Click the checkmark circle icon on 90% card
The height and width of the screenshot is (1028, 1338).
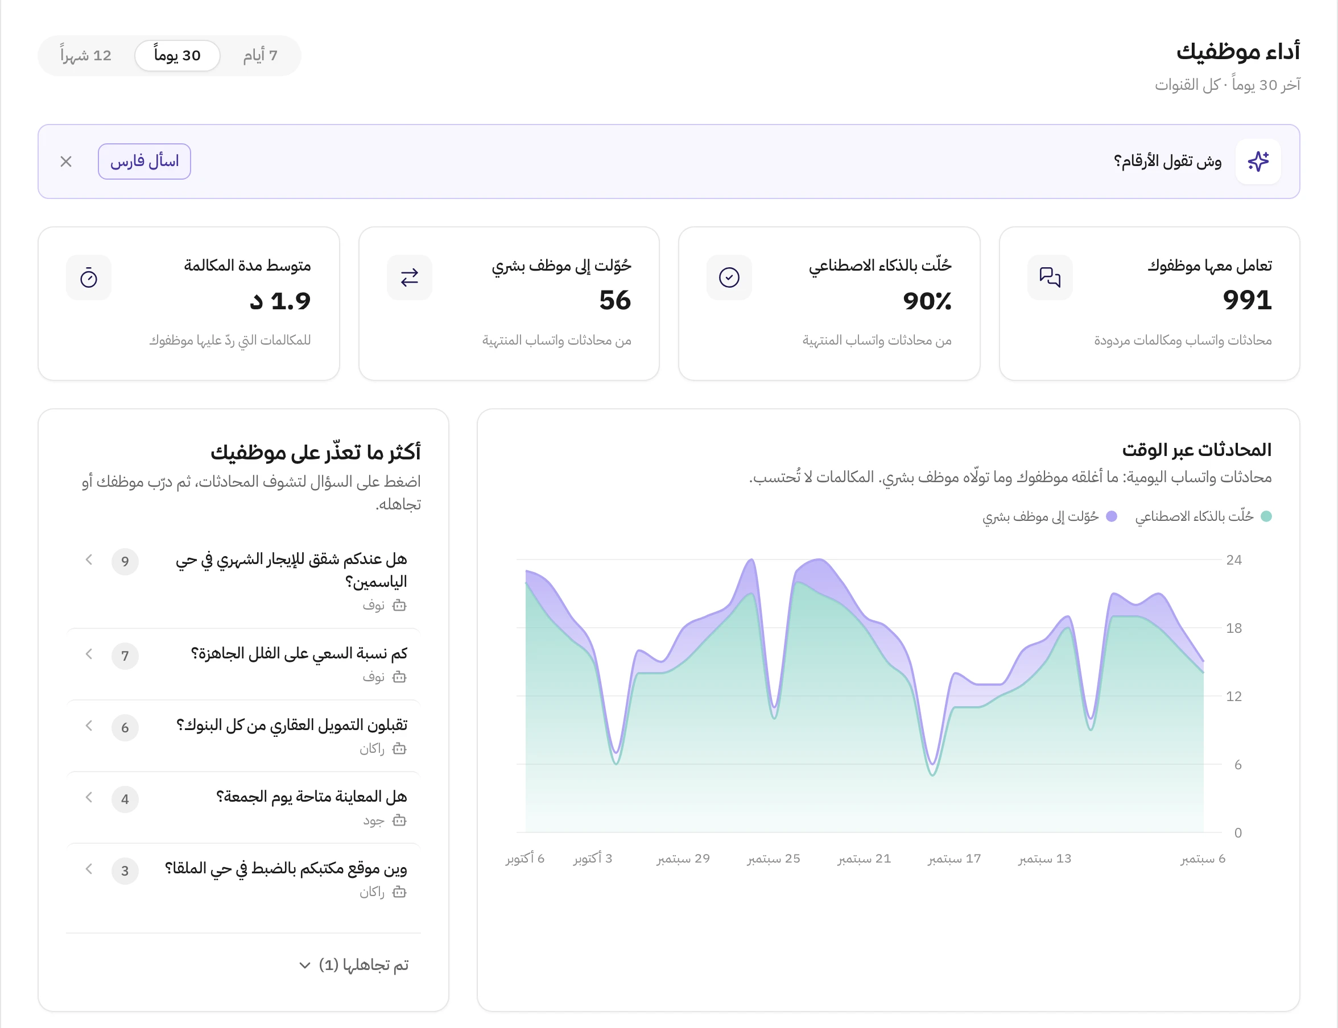(x=729, y=277)
